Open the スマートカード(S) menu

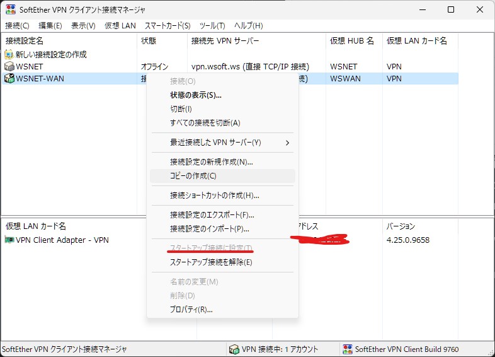168,26
